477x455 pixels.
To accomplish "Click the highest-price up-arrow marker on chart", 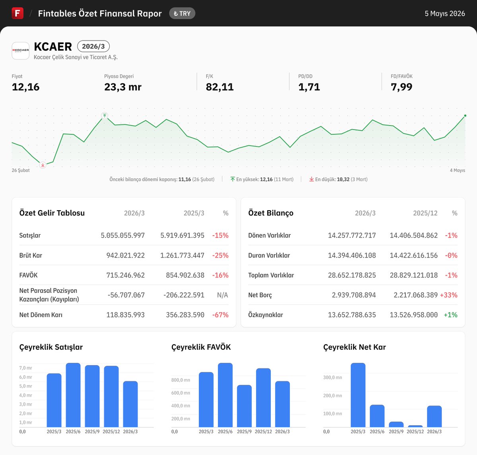I will (104, 116).
